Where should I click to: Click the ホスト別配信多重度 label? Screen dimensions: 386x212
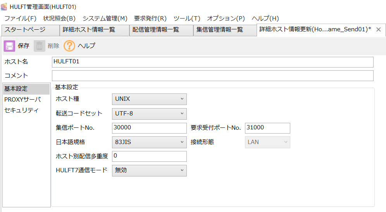coord(82,156)
